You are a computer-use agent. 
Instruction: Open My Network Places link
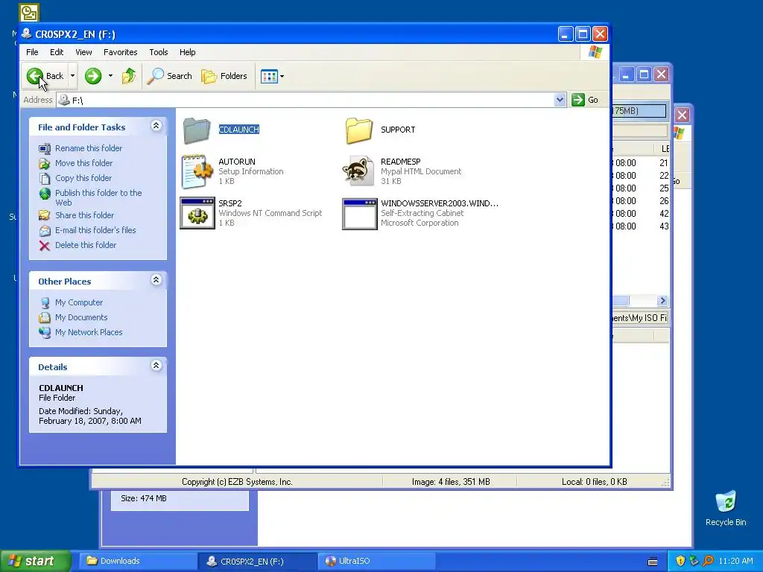click(89, 332)
